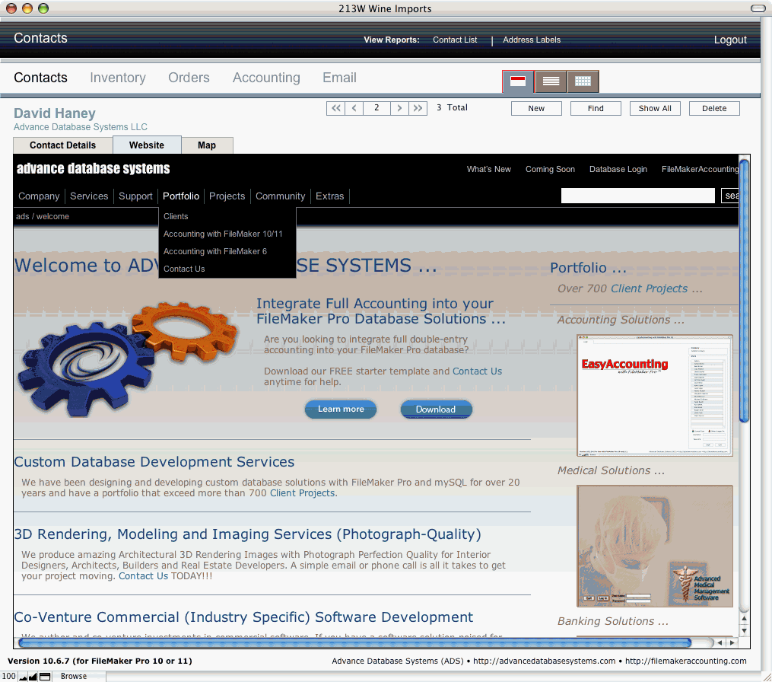Click the zoom out status bar icon
Screen dimensions: 772x682
click(x=23, y=677)
